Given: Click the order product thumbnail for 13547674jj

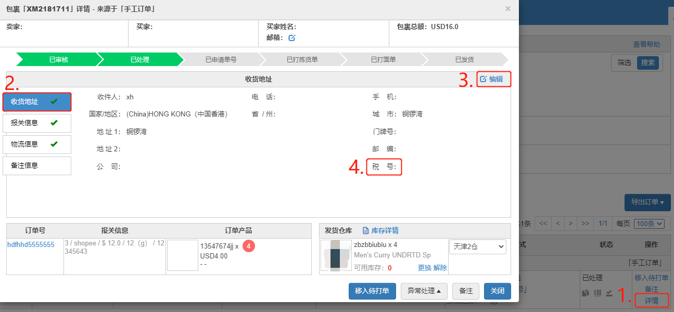Looking at the screenshot, I should [183, 255].
